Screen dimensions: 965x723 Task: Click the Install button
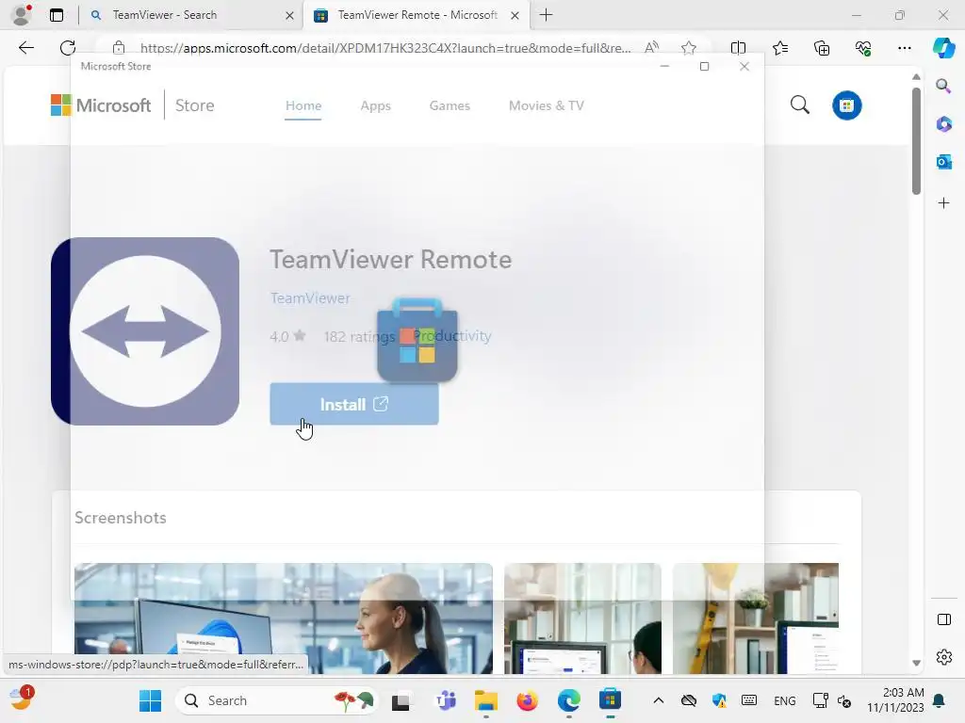pyautogui.click(x=354, y=404)
